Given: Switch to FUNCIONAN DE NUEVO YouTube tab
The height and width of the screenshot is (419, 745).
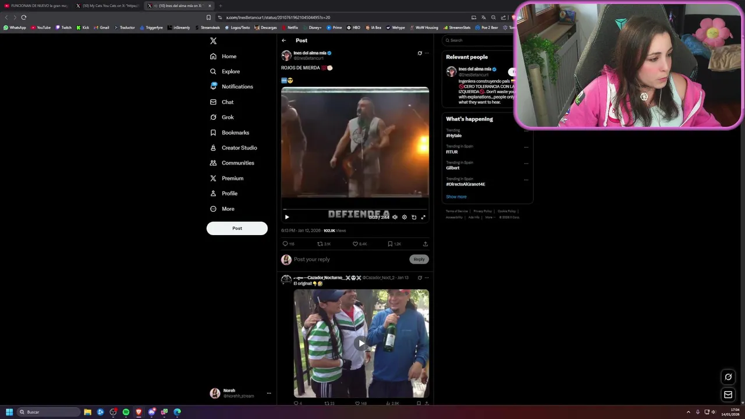Looking at the screenshot, I should click(x=36, y=6).
